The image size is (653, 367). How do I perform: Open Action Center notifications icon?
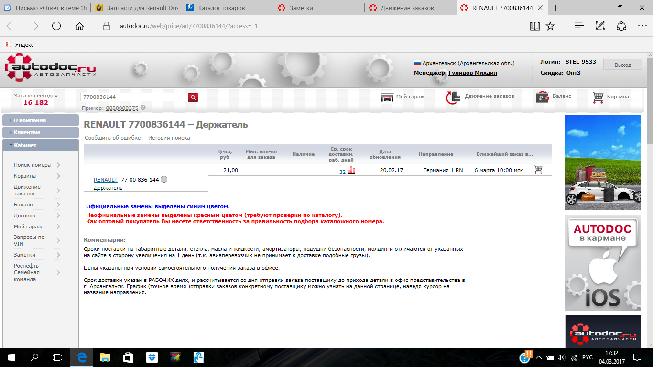[637, 357]
